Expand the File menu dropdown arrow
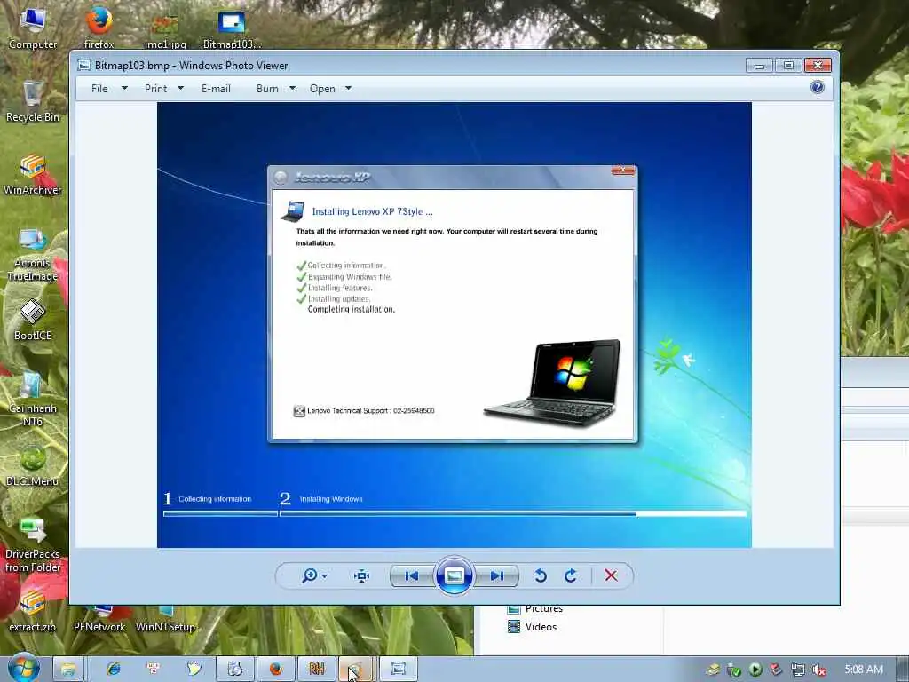 pyautogui.click(x=124, y=88)
